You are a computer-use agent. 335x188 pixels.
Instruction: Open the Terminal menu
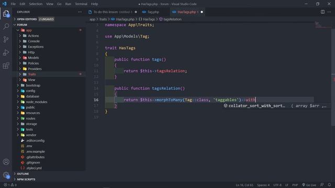click(81, 4)
